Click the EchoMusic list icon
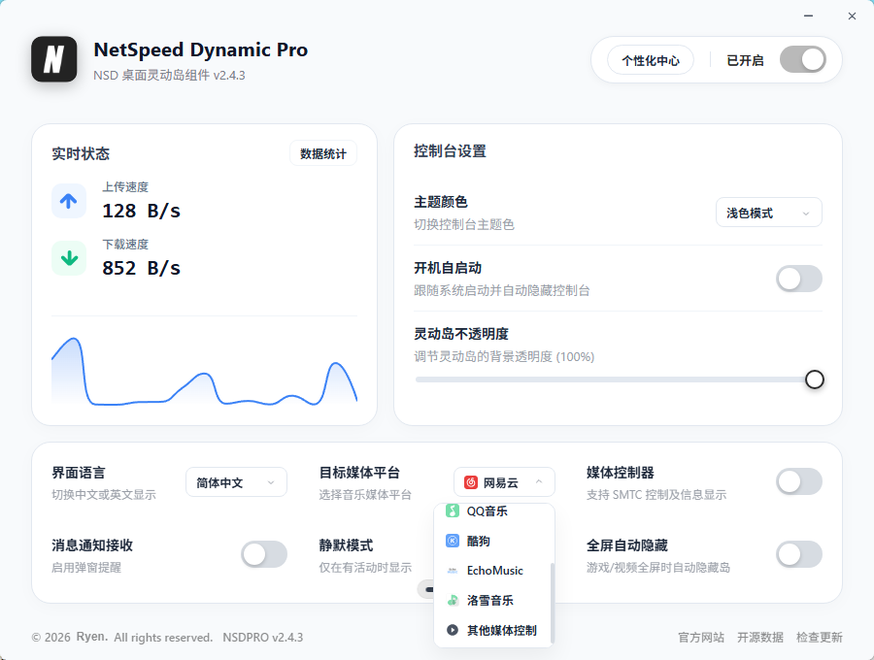Screen dimensions: 874x660 [453, 571]
